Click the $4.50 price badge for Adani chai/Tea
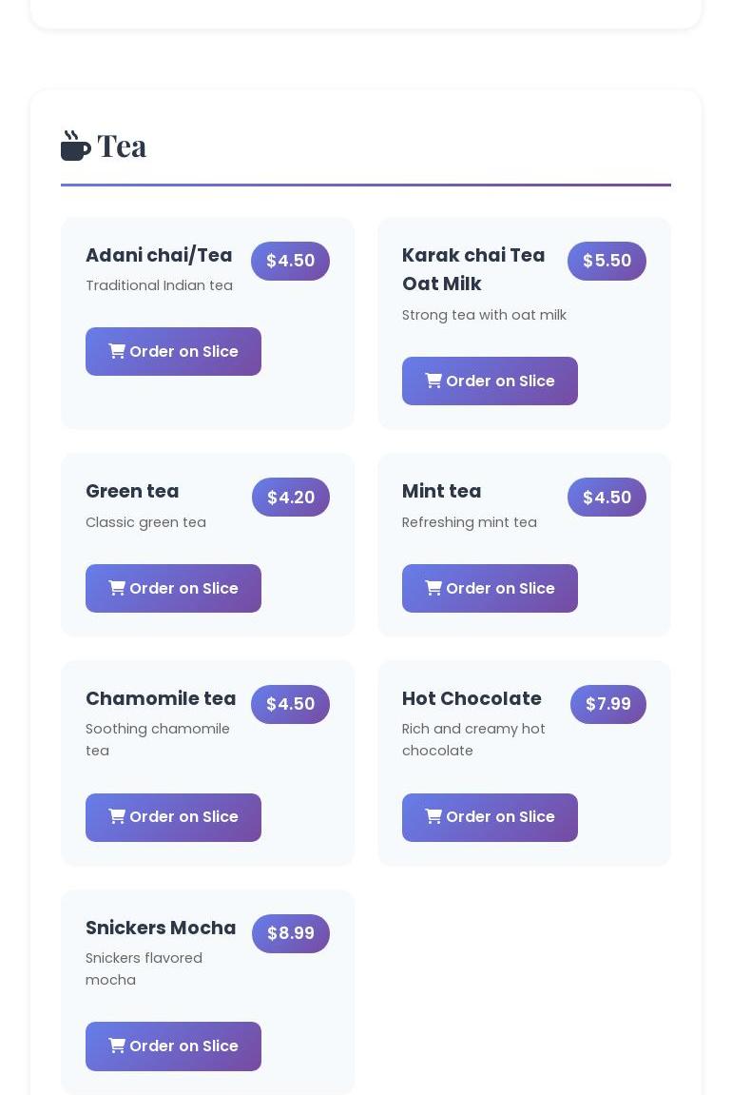The height and width of the screenshot is (1095, 732). 290,261
